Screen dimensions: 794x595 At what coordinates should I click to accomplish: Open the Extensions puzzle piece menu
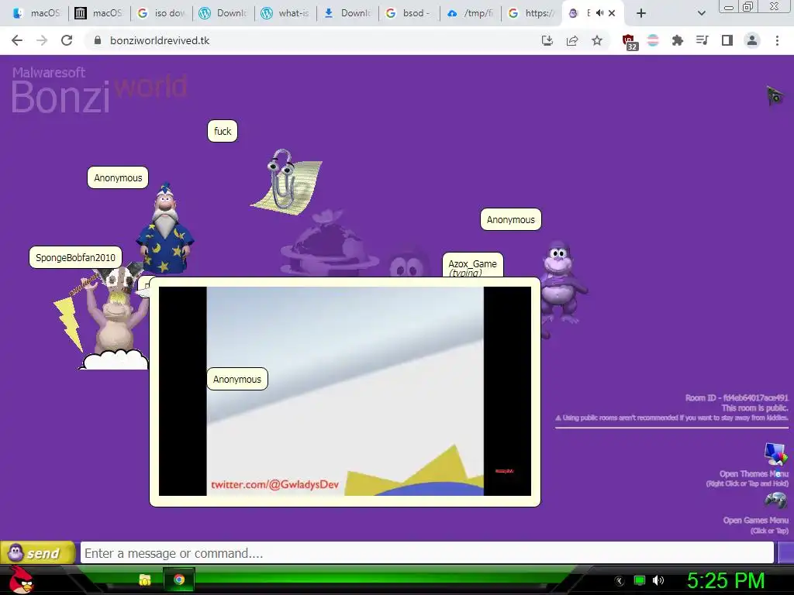[x=678, y=40]
